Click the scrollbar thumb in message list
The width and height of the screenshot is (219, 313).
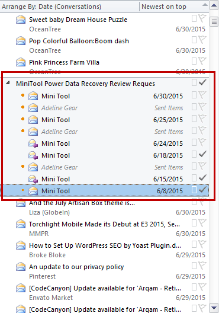click(214, 22)
